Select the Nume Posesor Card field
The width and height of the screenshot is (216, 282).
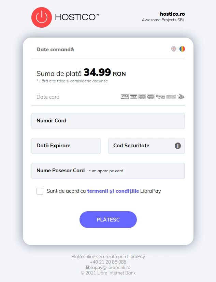pyautogui.click(x=108, y=171)
